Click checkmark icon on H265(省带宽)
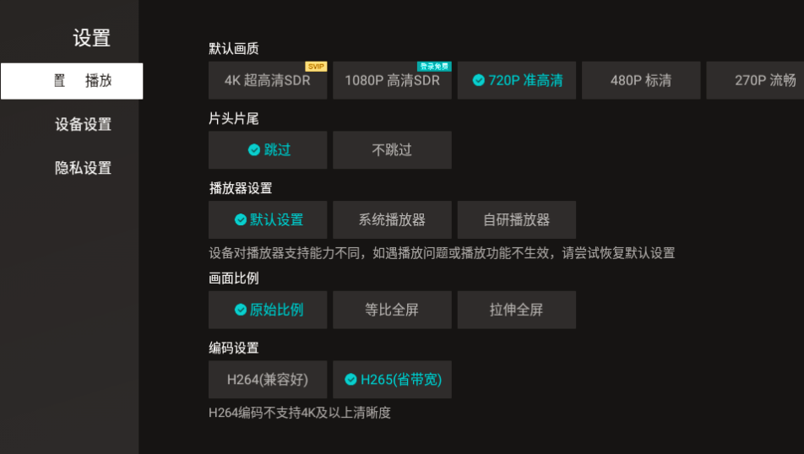 [x=350, y=379]
